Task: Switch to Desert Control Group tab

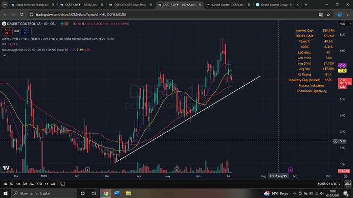Action: [277, 5]
